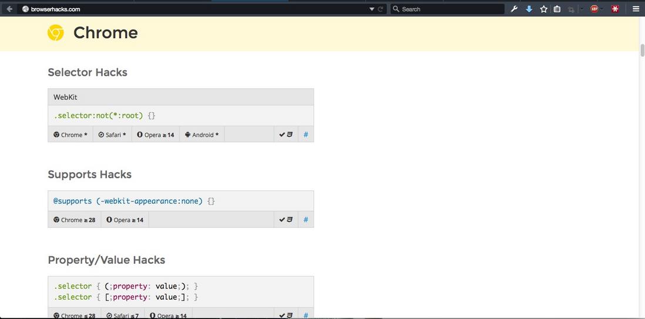
Task: Click the Selector Hacks heading
Action: click(x=88, y=72)
